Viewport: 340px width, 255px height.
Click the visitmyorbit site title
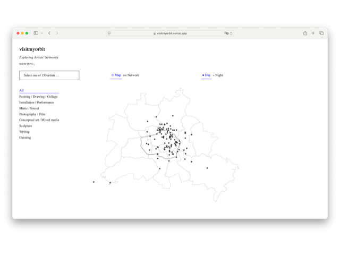point(32,49)
